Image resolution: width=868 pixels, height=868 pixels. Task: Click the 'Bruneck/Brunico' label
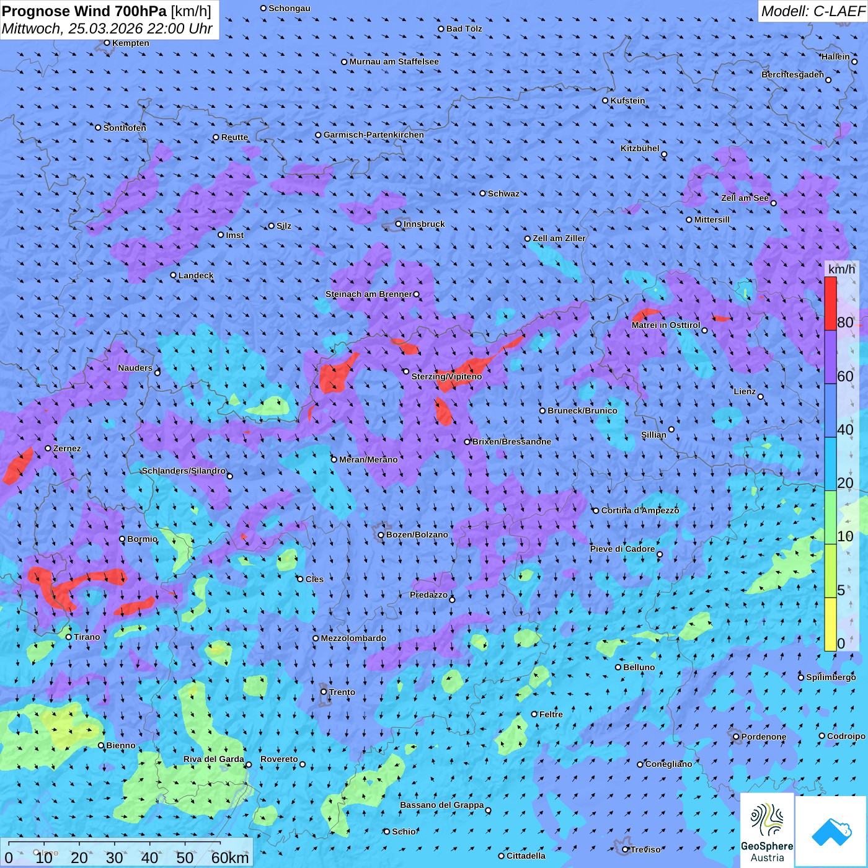(582, 410)
